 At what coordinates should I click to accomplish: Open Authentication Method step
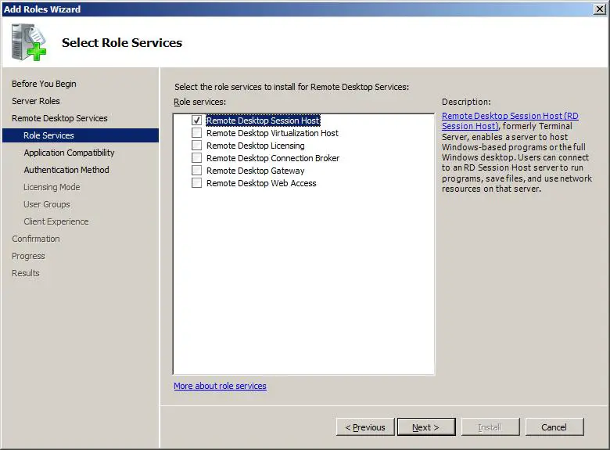click(66, 170)
